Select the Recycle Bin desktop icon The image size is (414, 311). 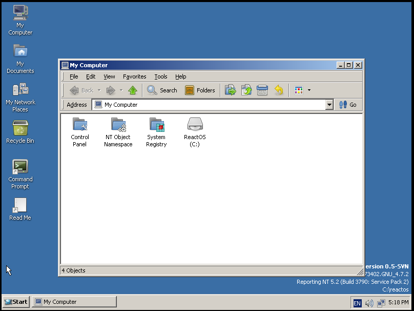click(x=20, y=132)
